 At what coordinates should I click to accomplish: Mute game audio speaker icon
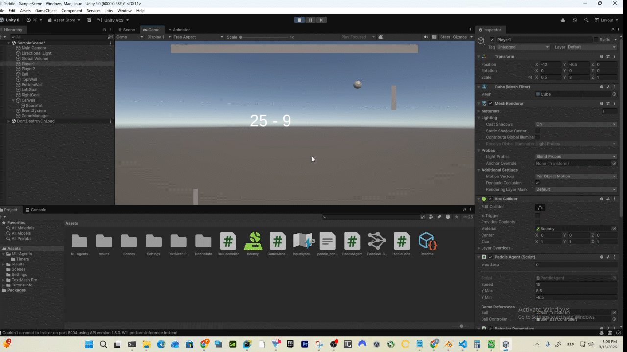[426, 37]
